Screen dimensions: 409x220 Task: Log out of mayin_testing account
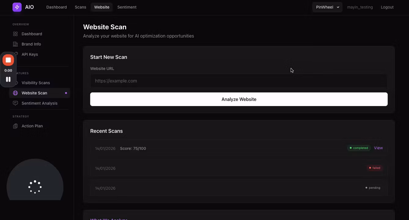[387, 7]
